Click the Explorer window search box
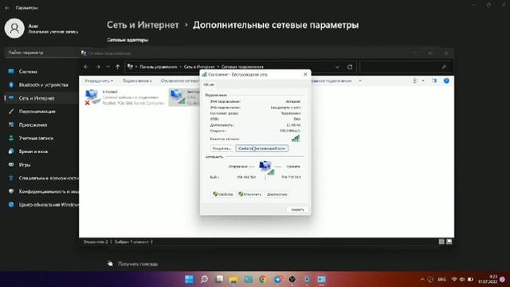The width and height of the screenshot is (510, 287). click(x=405, y=67)
